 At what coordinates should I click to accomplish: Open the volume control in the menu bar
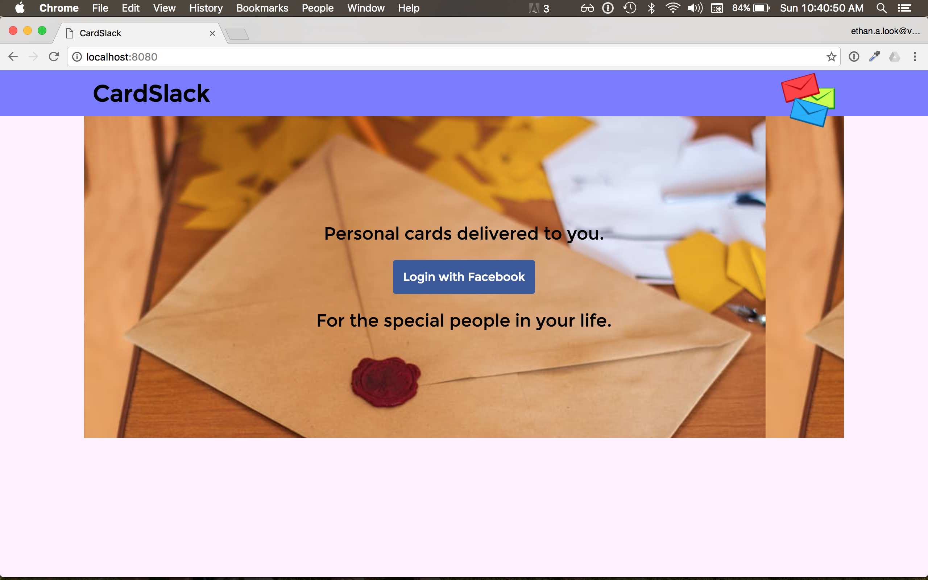(x=695, y=8)
